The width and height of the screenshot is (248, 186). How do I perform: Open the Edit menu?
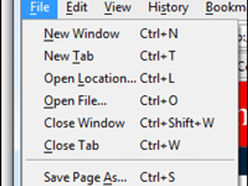pos(77,8)
